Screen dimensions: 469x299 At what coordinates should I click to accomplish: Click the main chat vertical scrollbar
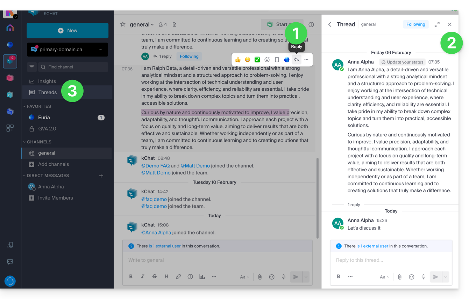[x=318, y=198]
